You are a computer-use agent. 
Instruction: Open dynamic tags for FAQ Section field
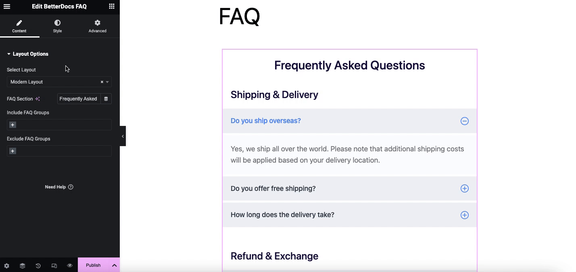[x=106, y=98]
